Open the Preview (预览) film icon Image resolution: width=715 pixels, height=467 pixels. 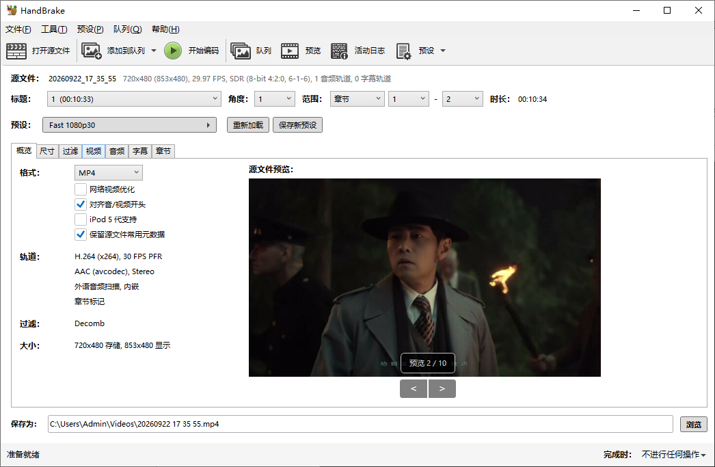[290, 51]
